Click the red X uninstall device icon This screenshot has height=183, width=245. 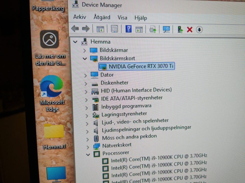point(189,30)
